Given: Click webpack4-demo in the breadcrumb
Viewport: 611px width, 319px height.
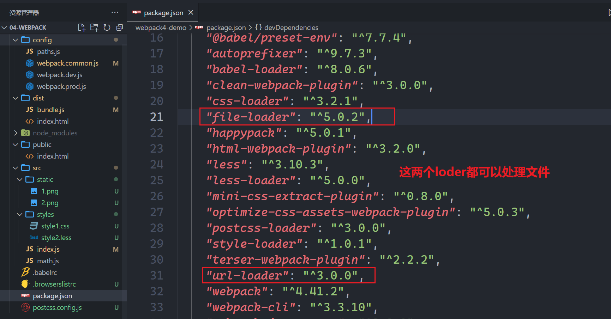Looking at the screenshot, I should point(161,27).
